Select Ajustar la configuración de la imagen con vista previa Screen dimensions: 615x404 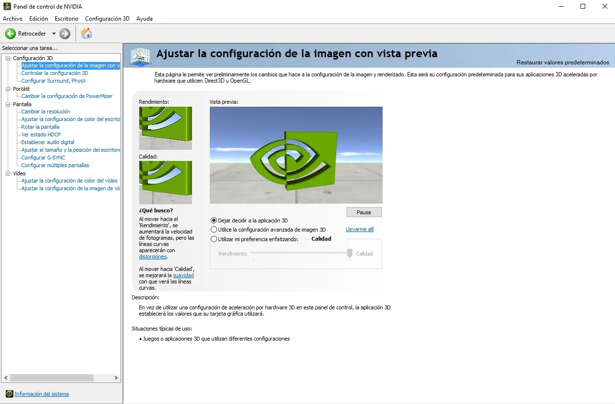tap(71, 65)
